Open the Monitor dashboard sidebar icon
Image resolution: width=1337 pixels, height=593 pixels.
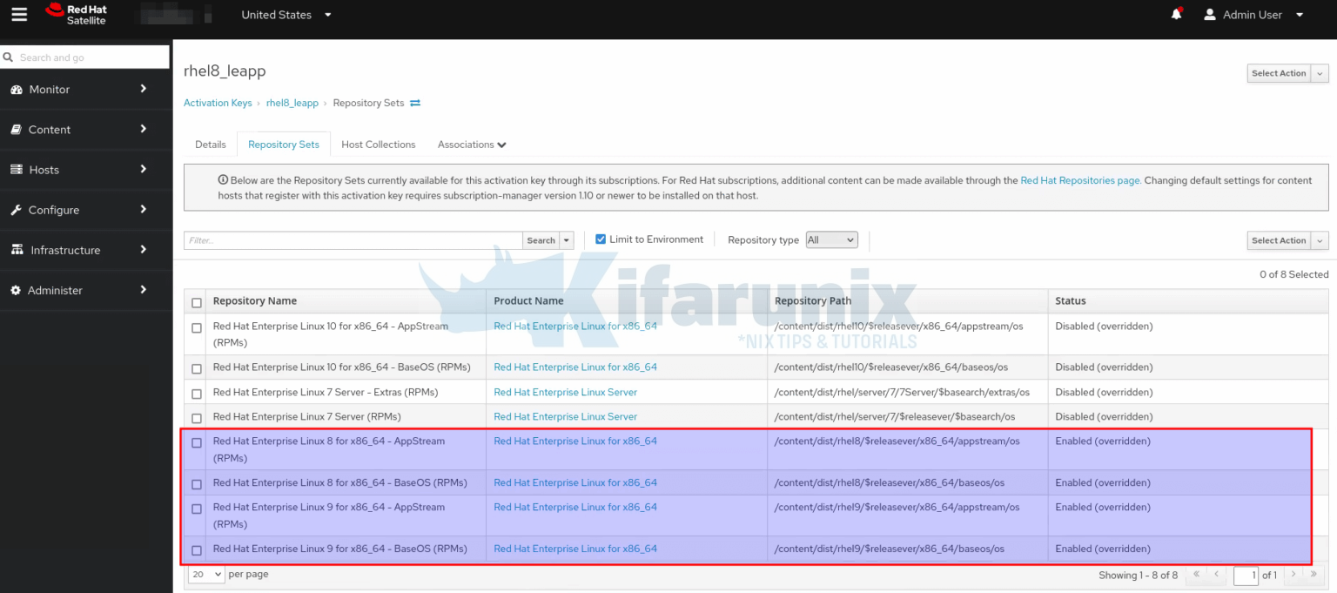(x=16, y=90)
